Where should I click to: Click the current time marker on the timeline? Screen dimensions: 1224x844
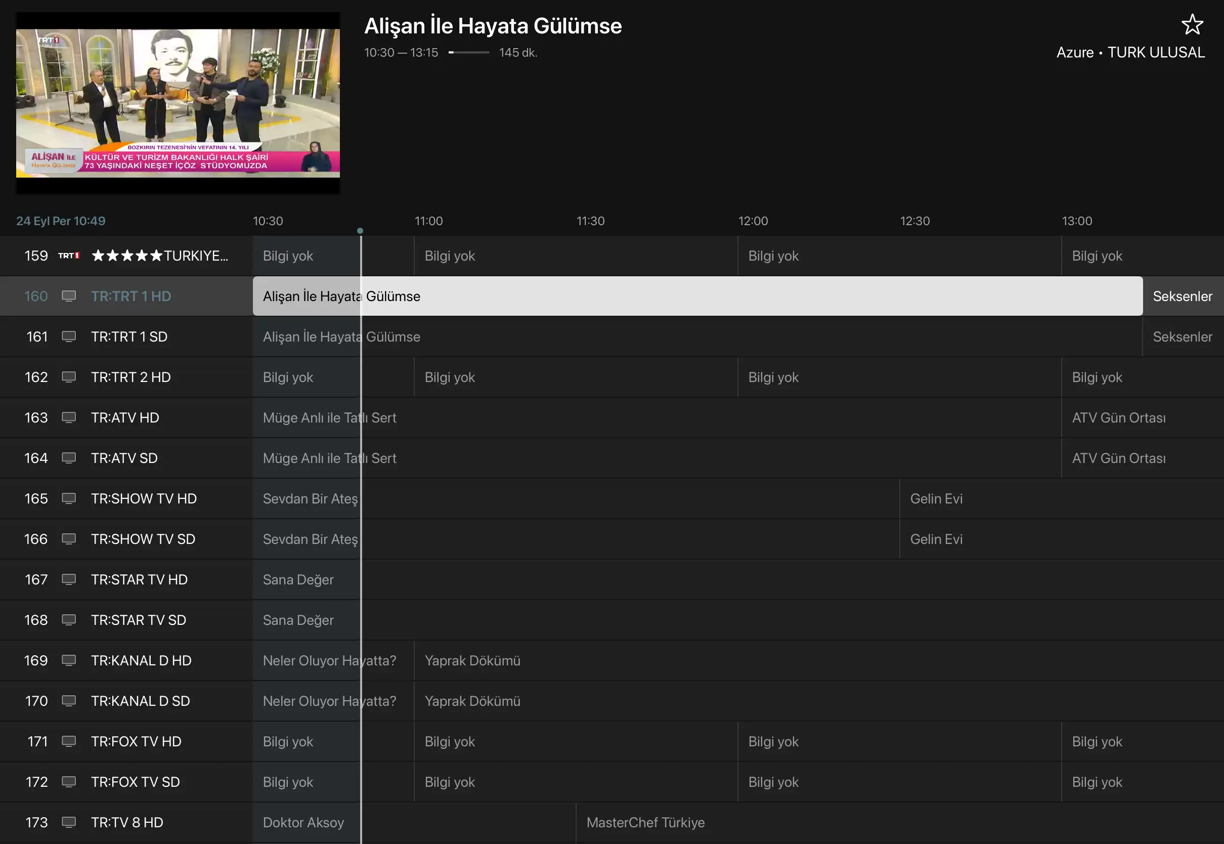360,231
